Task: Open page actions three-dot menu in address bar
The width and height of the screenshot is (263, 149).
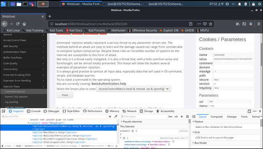Action: [x=199, y=24]
